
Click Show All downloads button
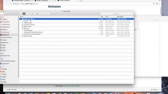tap(154, 90)
